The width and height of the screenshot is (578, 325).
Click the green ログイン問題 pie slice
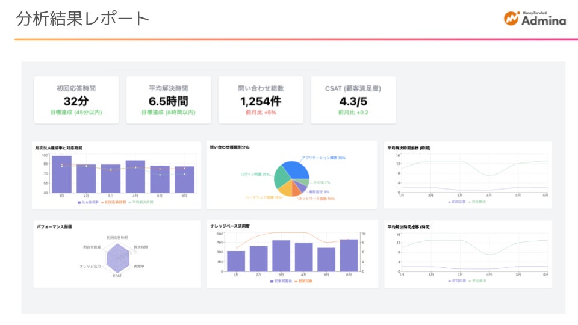pyautogui.click(x=282, y=176)
